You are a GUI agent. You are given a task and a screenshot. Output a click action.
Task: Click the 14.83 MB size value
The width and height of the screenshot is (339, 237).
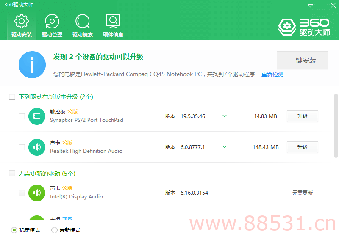point(265,116)
